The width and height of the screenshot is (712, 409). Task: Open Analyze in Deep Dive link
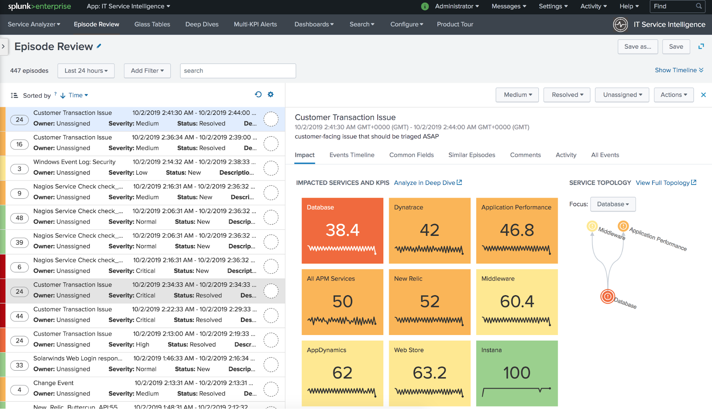(x=428, y=183)
